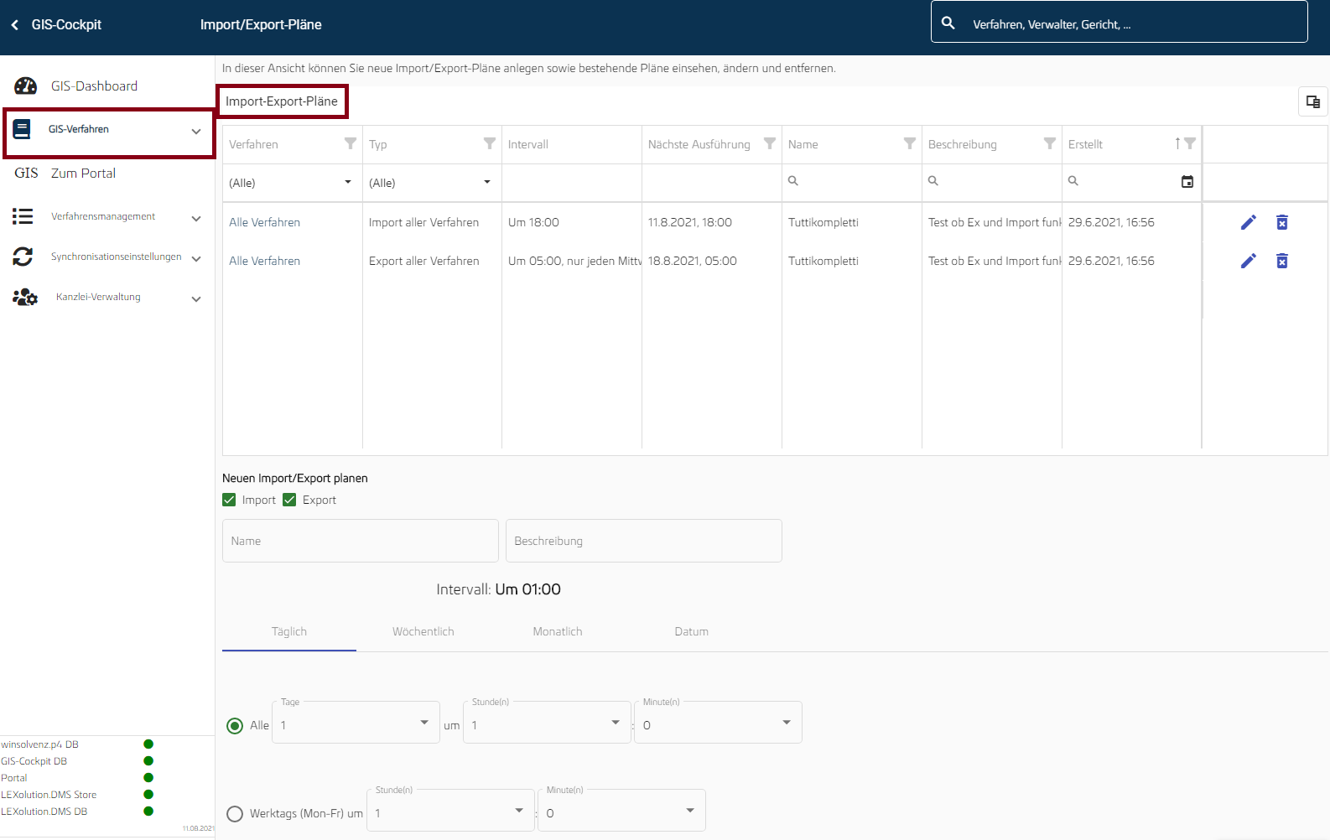Click the Name input field
The image size is (1330, 840).
click(x=361, y=541)
